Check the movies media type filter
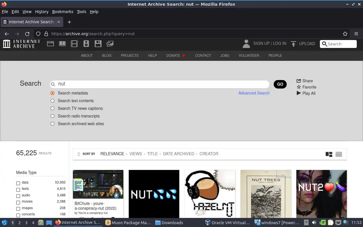Screen dimensions: 363x227 (18, 202)
